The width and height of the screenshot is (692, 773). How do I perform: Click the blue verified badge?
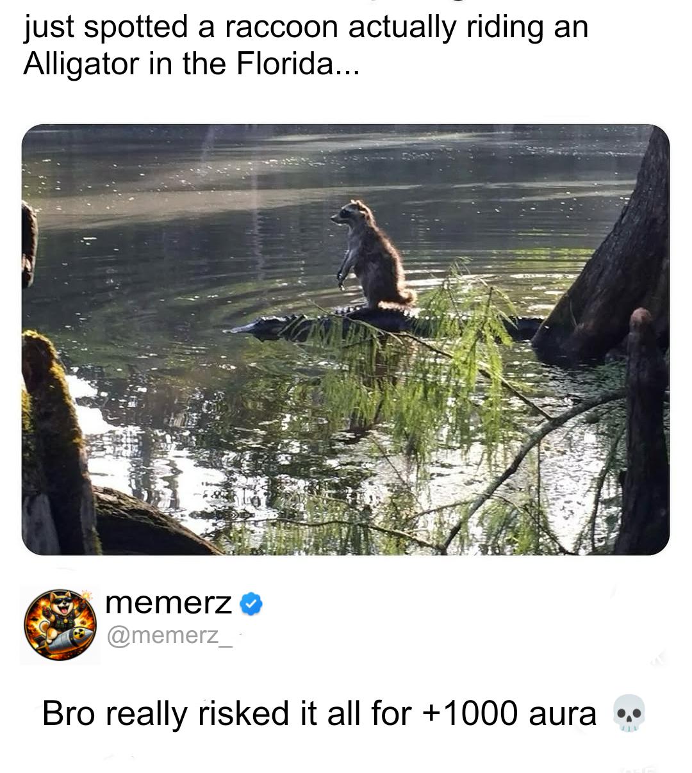coord(251,604)
